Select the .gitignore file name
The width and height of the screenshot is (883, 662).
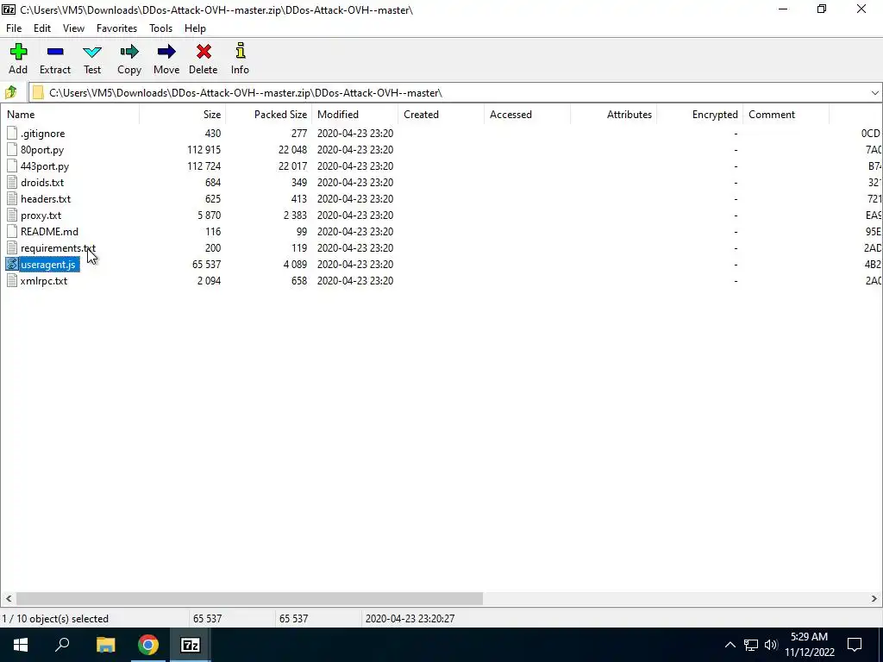tap(43, 134)
